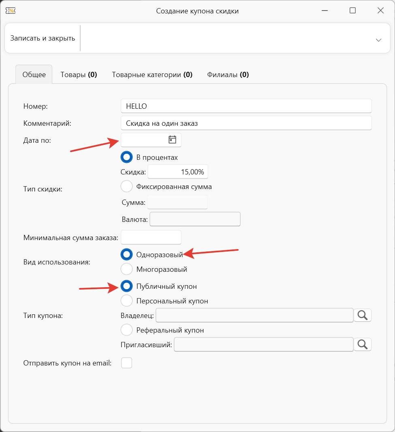This screenshot has width=395, height=432.
Task: Click the search icon next to Владелец
Action: click(x=362, y=315)
